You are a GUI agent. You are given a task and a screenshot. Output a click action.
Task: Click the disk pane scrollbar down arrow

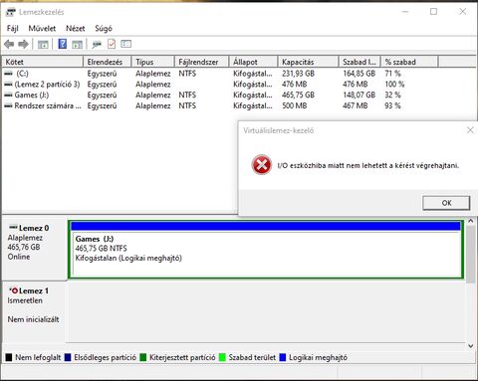(x=471, y=346)
